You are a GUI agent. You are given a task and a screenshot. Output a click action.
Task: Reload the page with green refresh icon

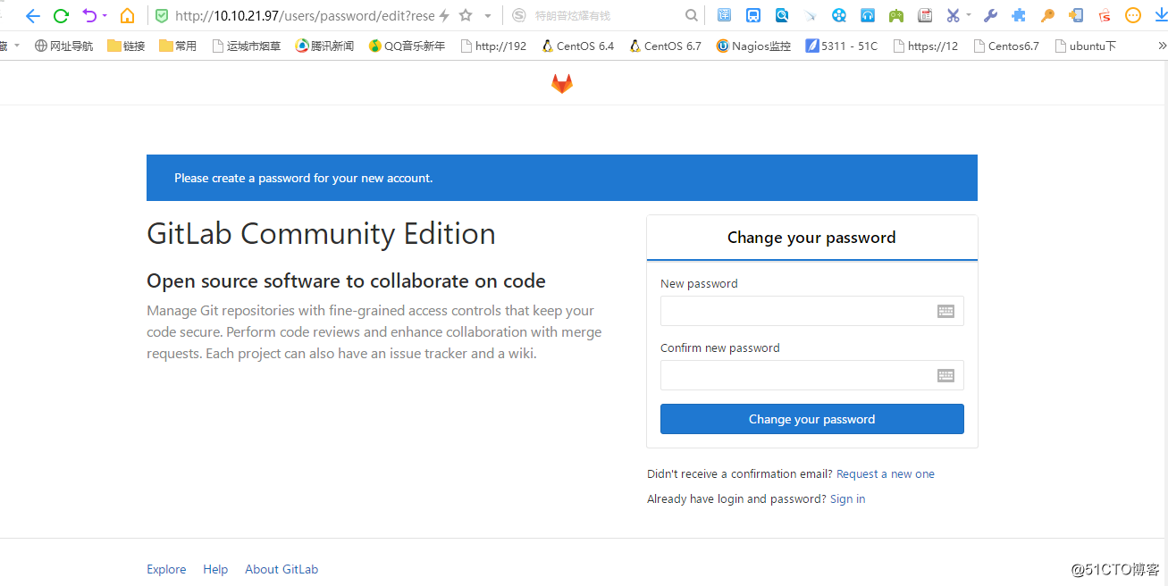(61, 15)
